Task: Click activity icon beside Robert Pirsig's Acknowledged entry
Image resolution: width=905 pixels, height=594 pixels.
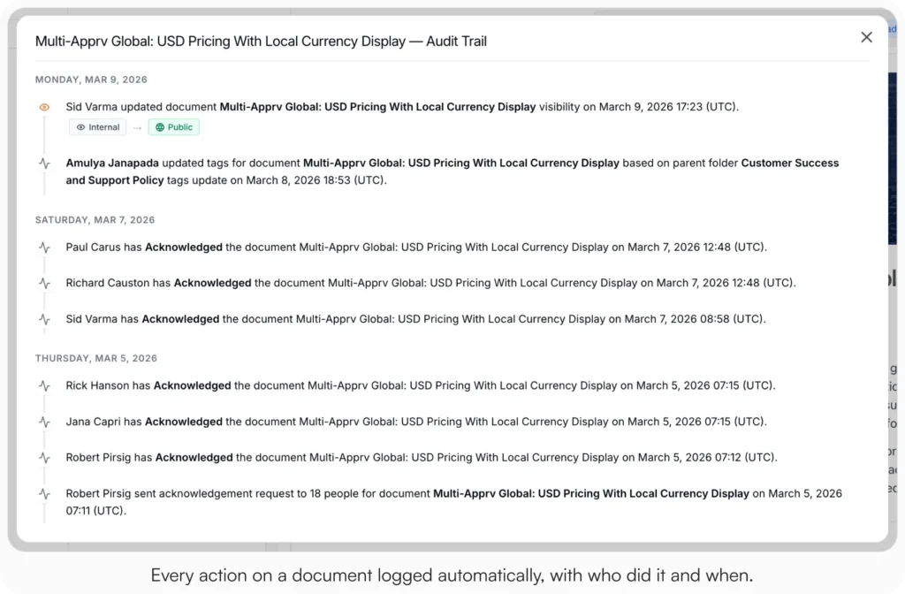Action: (44, 458)
